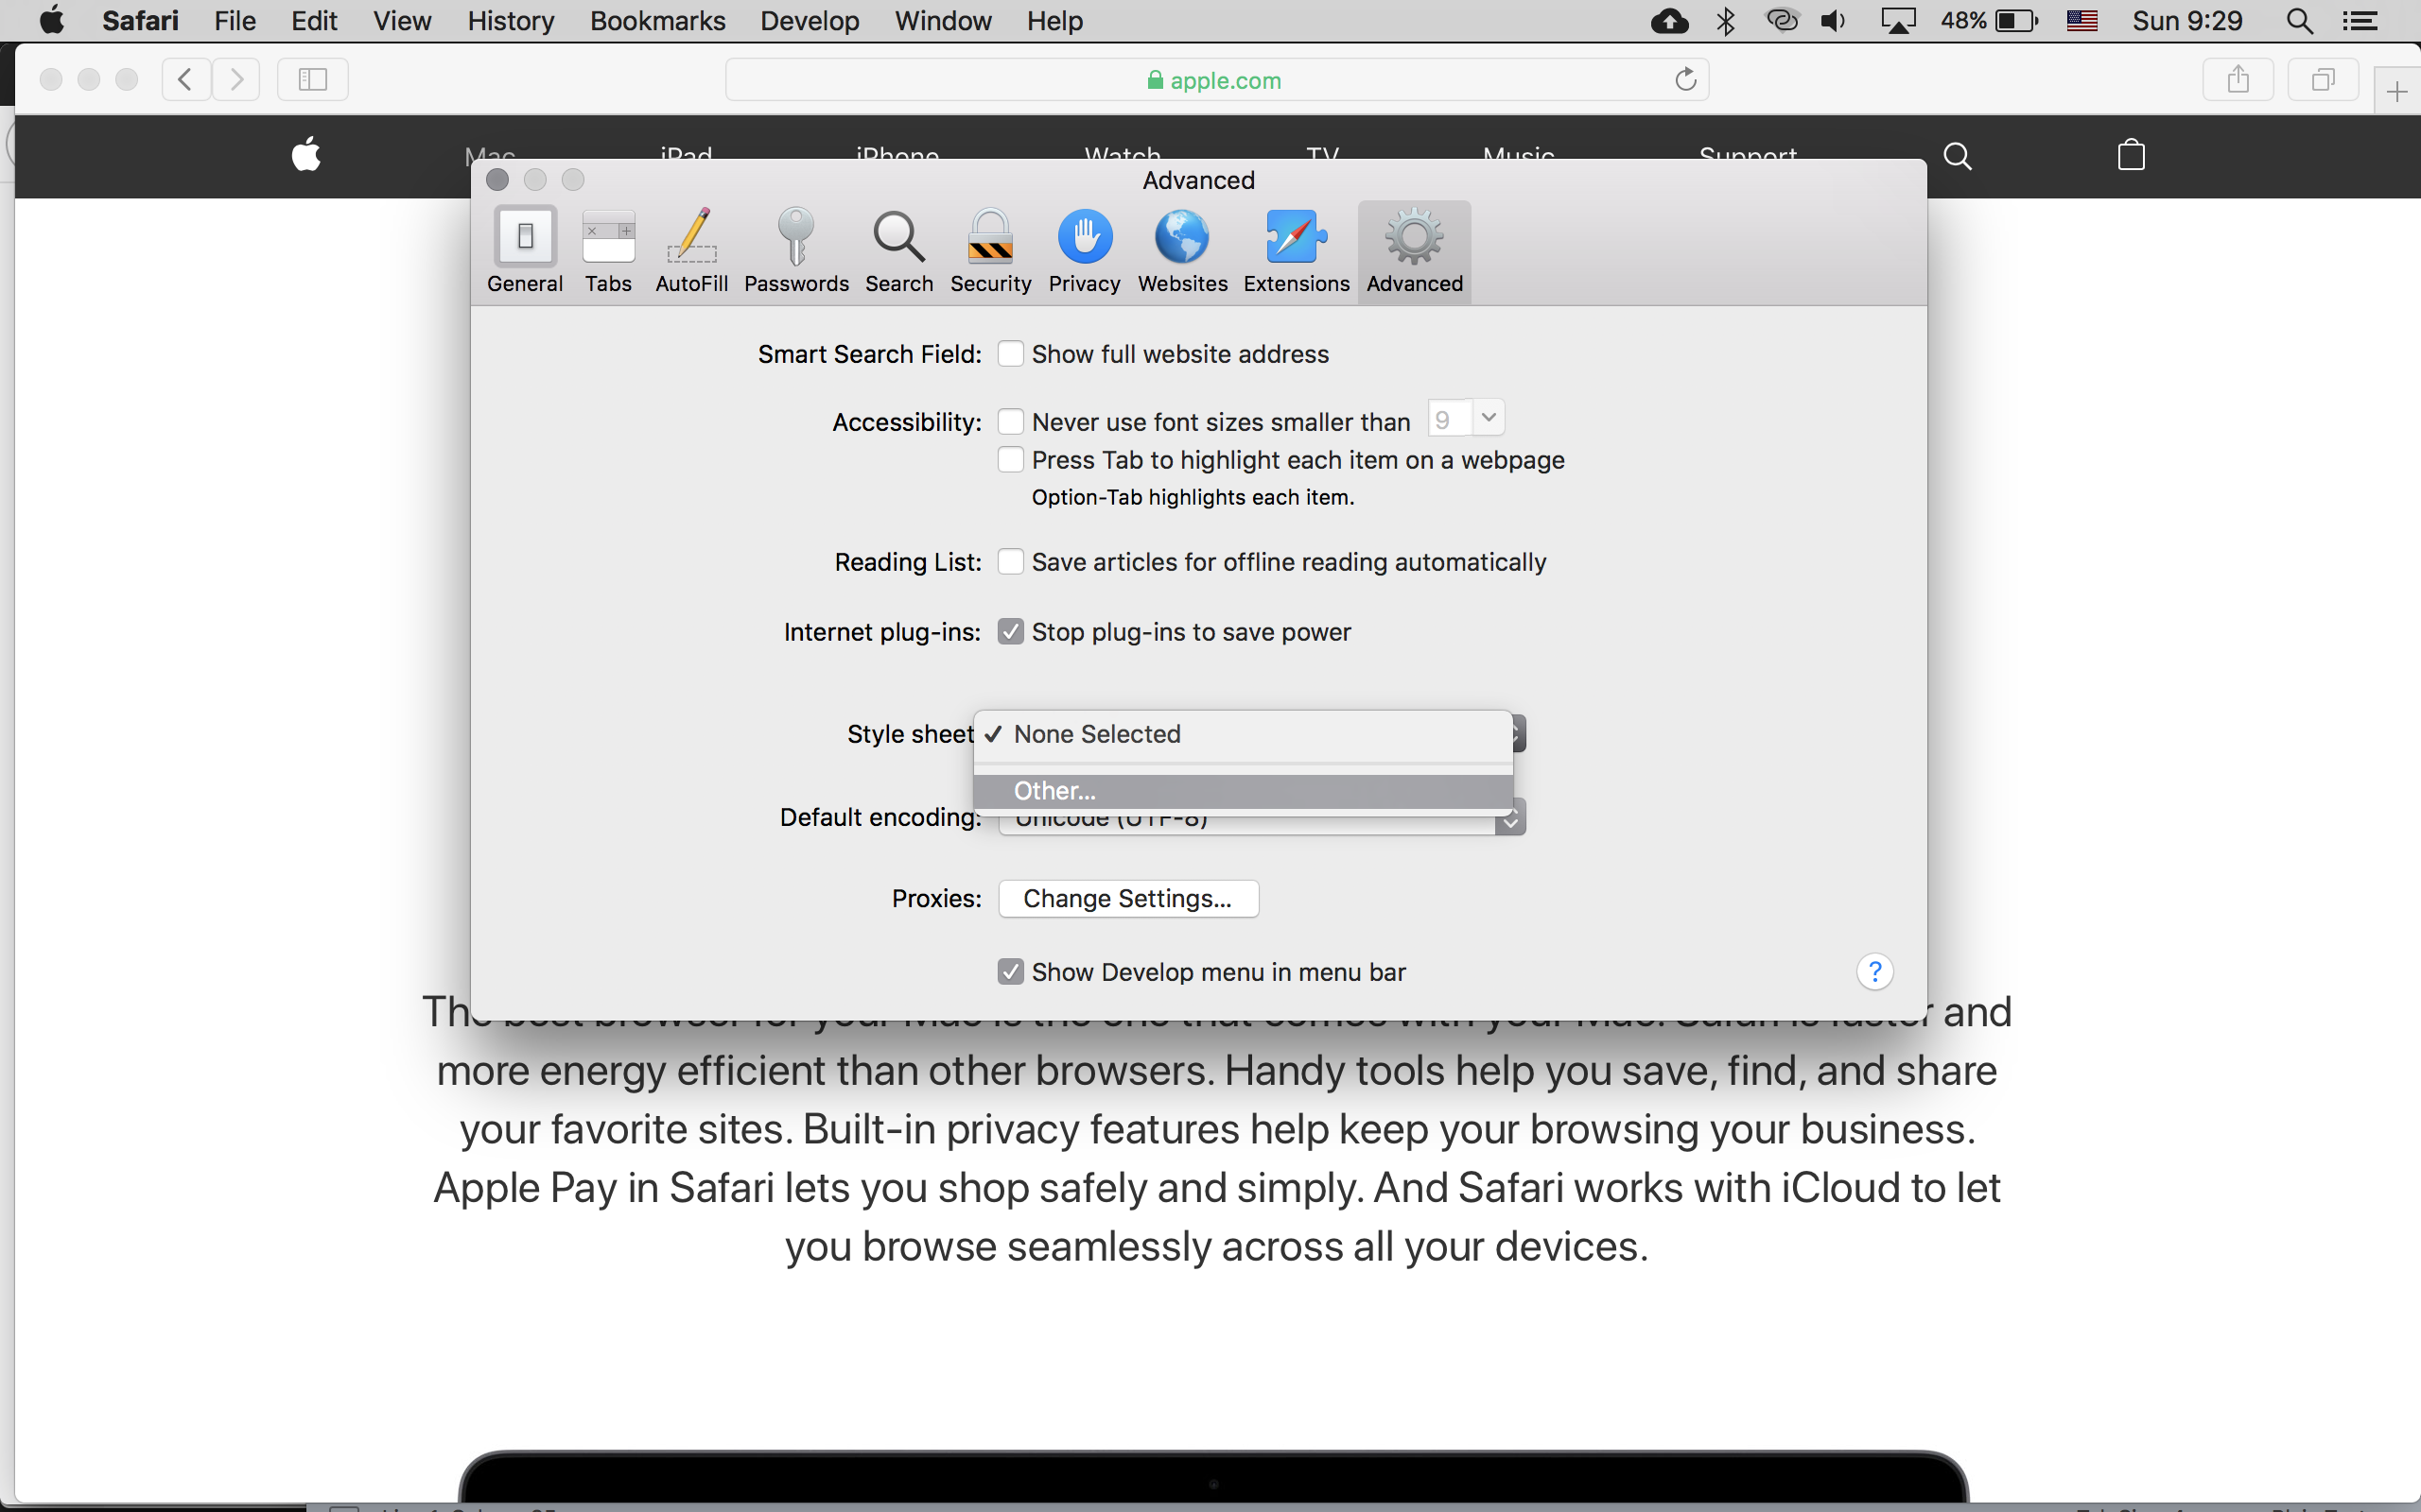The height and width of the screenshot is (1512, 2421).
Task: Uncheck Stop plug-ins to save power
Action: [x=1010, y=632]
